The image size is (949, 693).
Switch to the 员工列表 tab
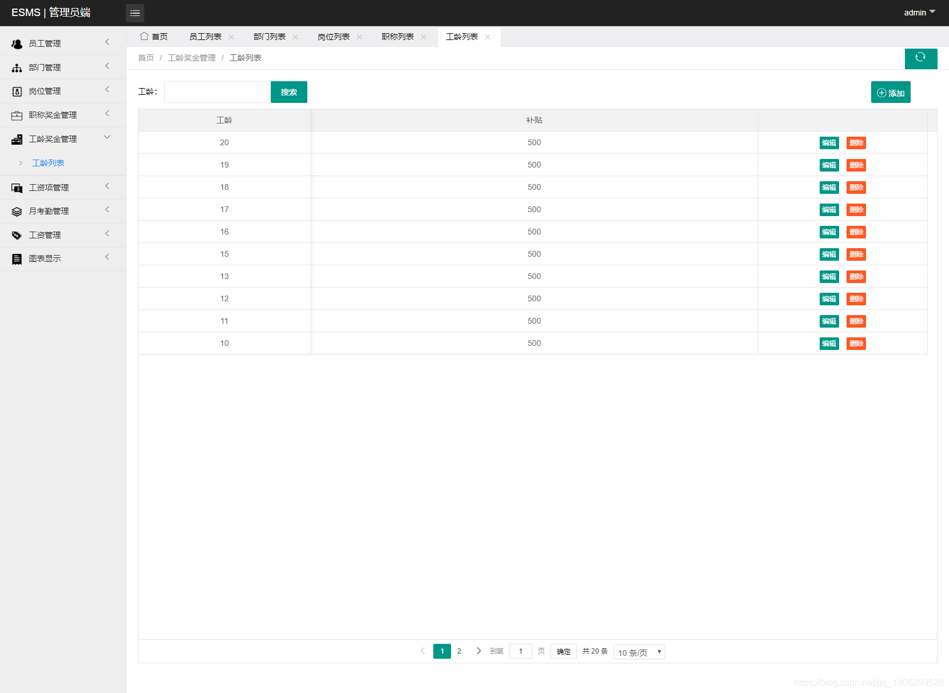coord(205,37)
